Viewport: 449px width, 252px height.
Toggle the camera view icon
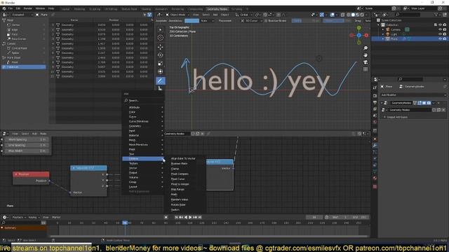click(x=366, y=62)
